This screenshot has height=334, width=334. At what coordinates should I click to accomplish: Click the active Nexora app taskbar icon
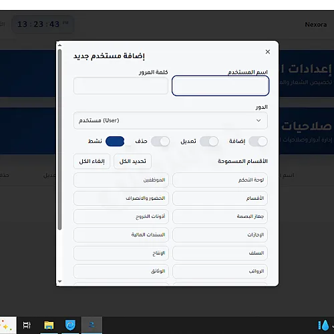click(92, 325)
